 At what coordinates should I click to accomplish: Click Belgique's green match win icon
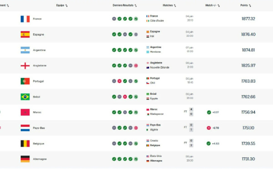coord(208,144)
